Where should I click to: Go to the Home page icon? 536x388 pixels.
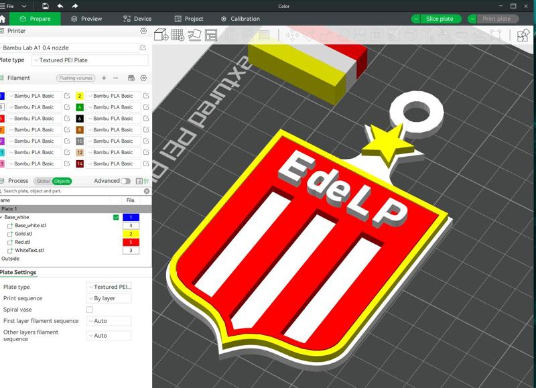click(3, 19)
